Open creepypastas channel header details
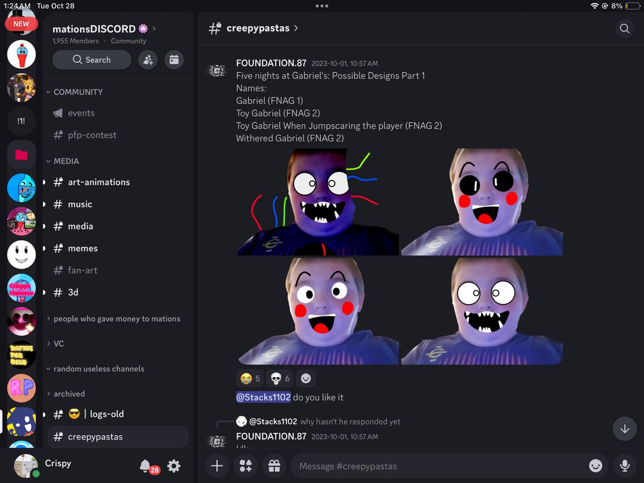This screenshot has height=483, width=644. 253,28
